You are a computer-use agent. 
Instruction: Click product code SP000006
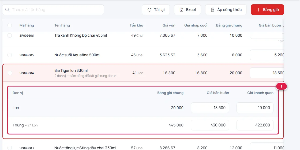point(27,36)
